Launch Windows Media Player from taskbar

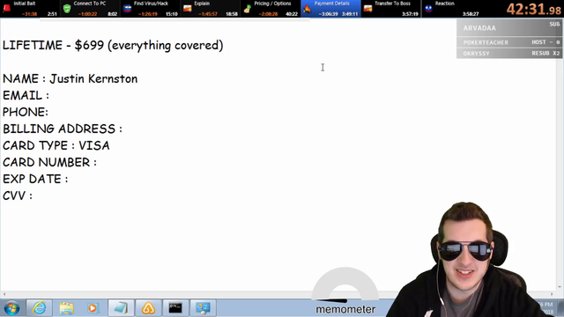pos(93,308)
